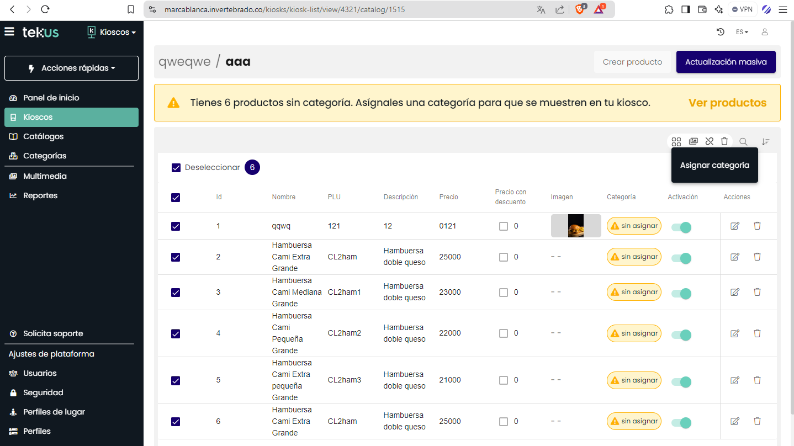Open the history clock icon
Viewport: 794px width, 446px height.
pyautogui.click(x=721, y=32)
